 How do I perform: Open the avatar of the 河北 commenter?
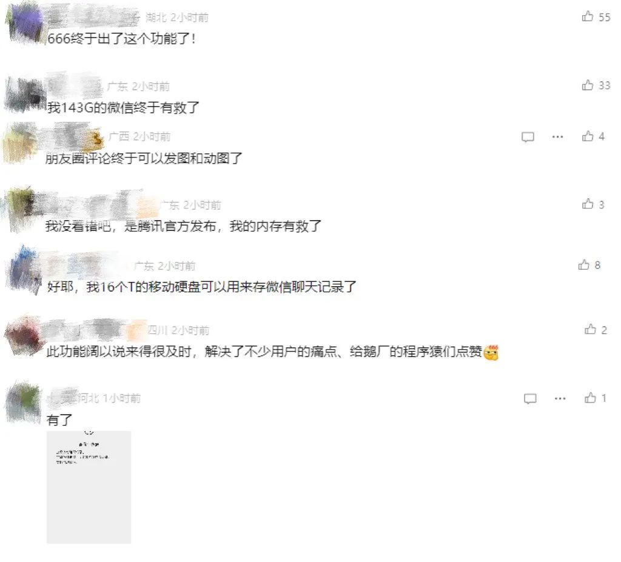click(24, 402)
